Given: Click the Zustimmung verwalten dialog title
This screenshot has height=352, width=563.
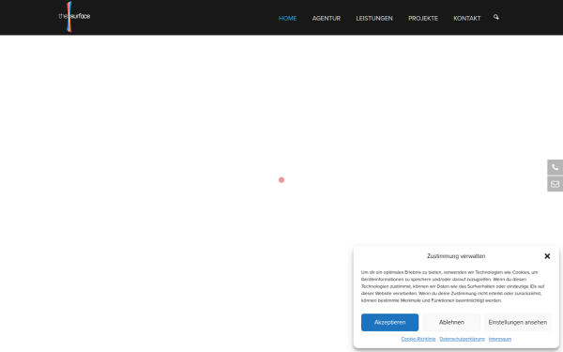Looking at the screenshot, I should [x=456, y=256].
